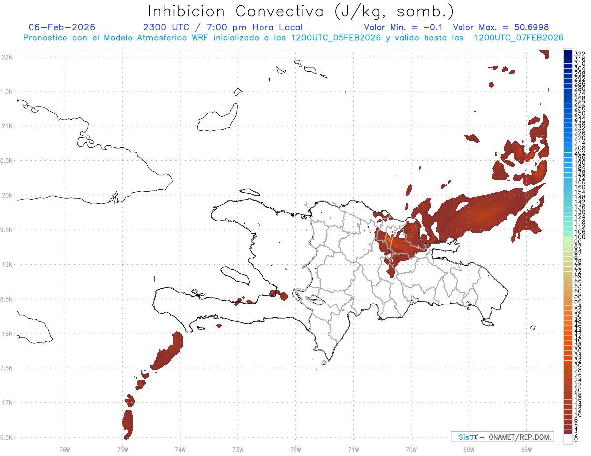Image resolution: width=591 pixels, height=456 pixels.
Task: Click the 'Valor Min. = -0.1' readout
Action: point(403,27)
